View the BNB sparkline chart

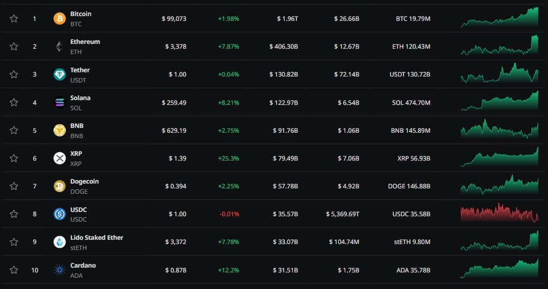click(x=500, y=128)
